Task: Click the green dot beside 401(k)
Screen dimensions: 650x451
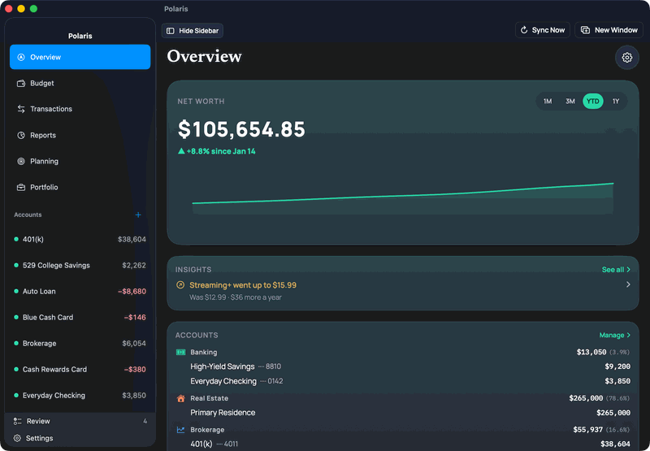Action: [16, 239]
